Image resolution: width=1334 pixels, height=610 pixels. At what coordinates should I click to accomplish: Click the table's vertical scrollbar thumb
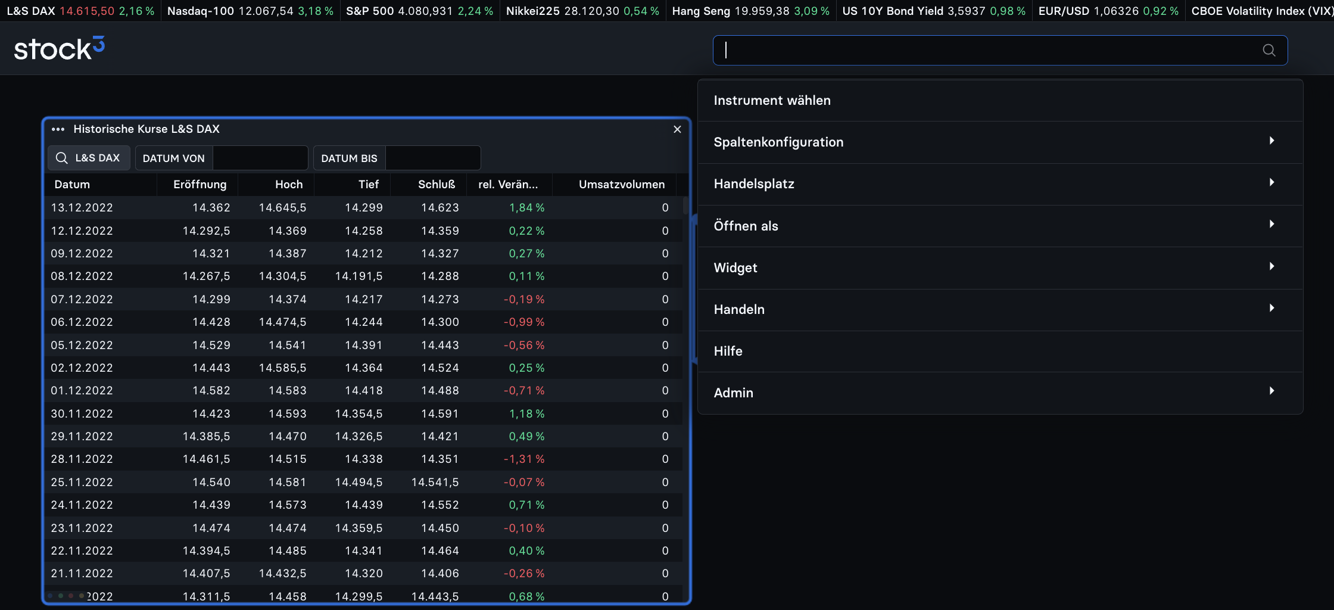pyautogui.click(x=685, y=206)
